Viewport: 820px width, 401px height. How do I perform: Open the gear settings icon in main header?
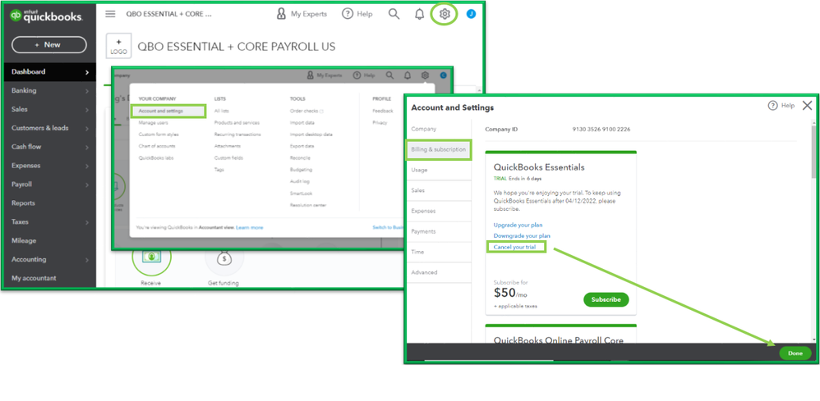[445, 14]
